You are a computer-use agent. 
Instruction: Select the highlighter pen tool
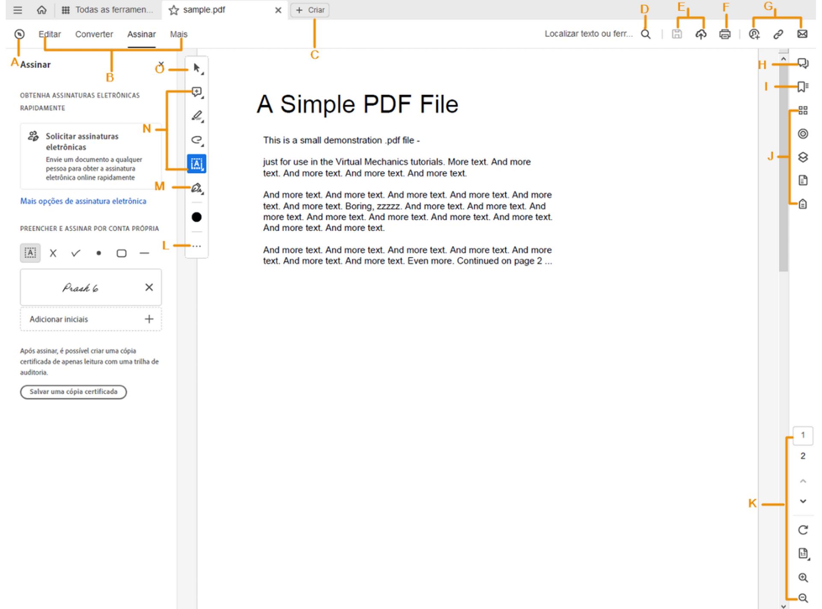coord(197,116)
